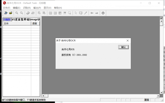Maximize the 尚书七号OCR window
Image resolution: width=165 pixels, height=103 pixels.
(x=150, y=3)
